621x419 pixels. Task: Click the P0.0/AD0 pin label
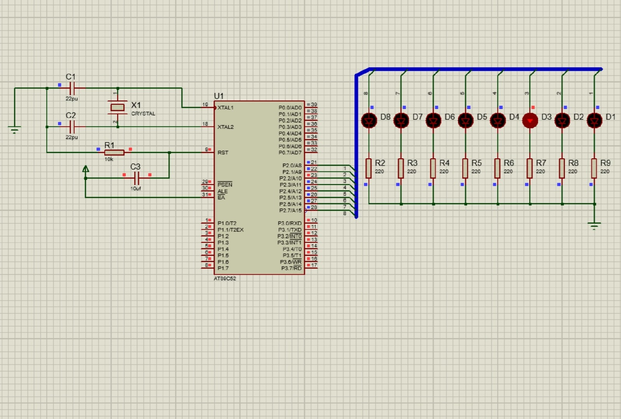[x=290, y=107]
